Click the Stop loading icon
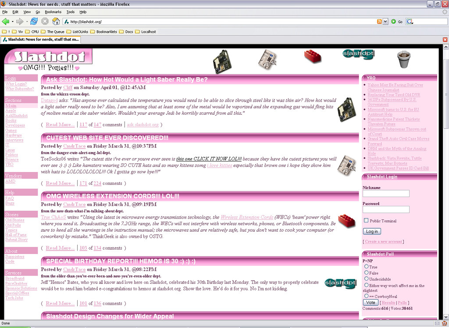The image size is (449, 328). [x=45, y=21]
